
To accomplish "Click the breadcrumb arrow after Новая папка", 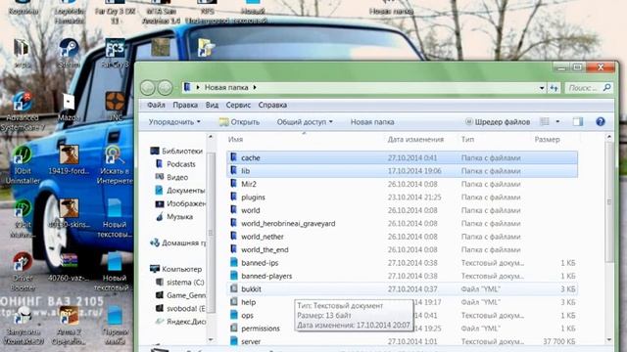I will pos(255,87).
